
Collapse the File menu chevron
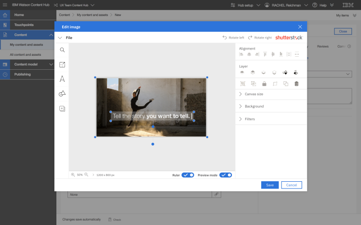coord(60,37)
